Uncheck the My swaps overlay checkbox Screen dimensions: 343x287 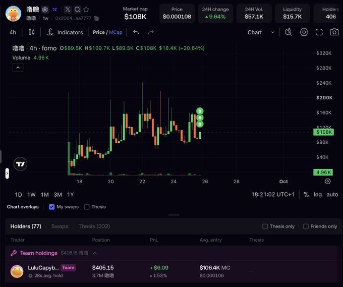click(x=51, y=207)
